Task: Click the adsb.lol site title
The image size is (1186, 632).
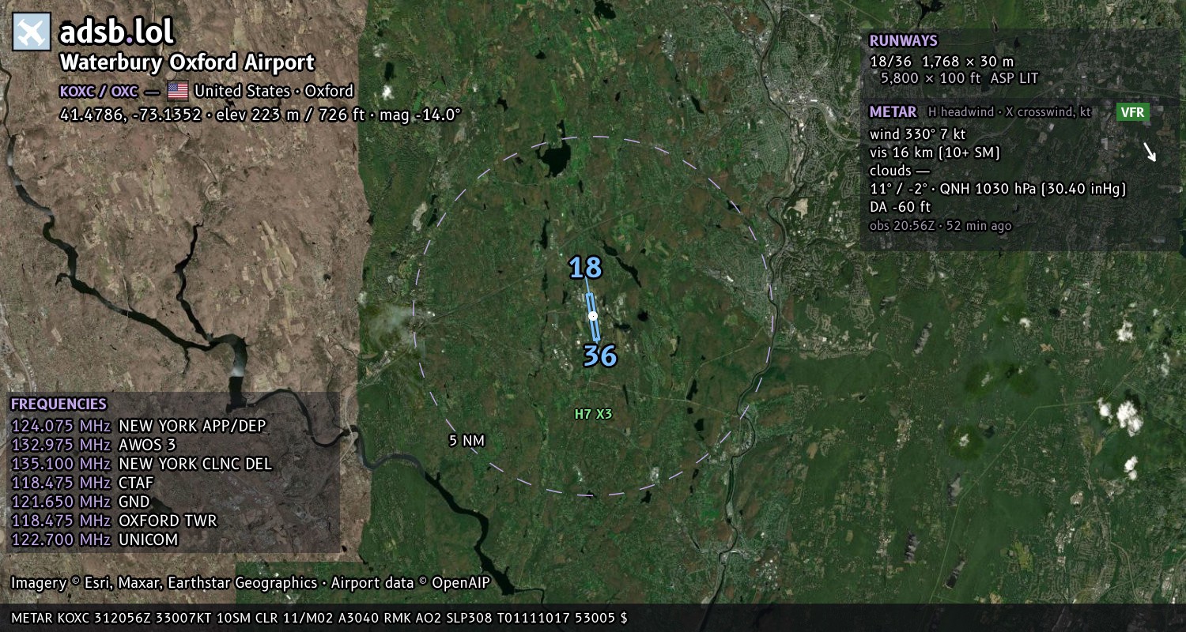Action: 116,32
